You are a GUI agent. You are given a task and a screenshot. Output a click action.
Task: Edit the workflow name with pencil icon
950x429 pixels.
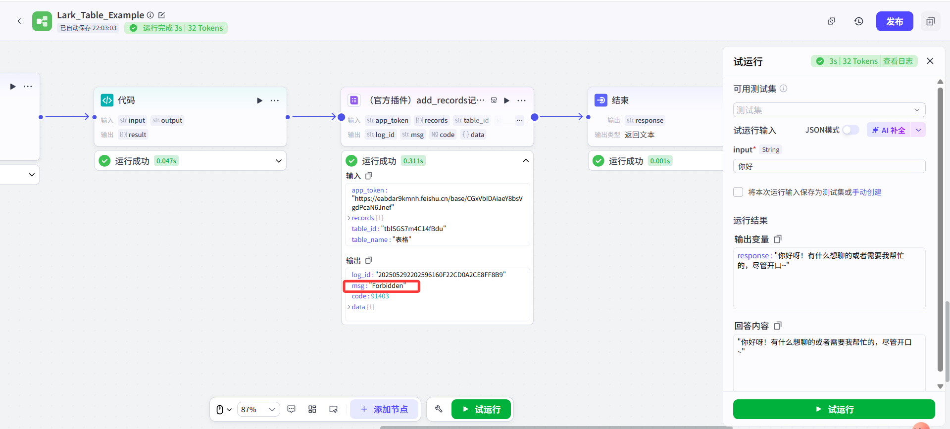pos(161,15)
